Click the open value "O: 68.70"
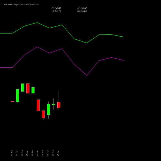This screenshot has width=161, height=161. click(x=56, y=11)
